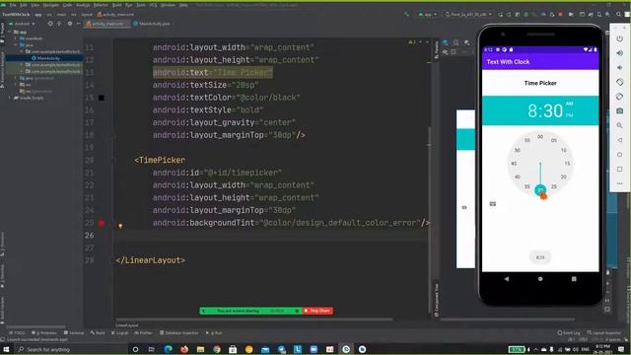Screen dimensions: 631x355
Task: Tap 00 on the phone clock dial
Action: coord(540,137)
